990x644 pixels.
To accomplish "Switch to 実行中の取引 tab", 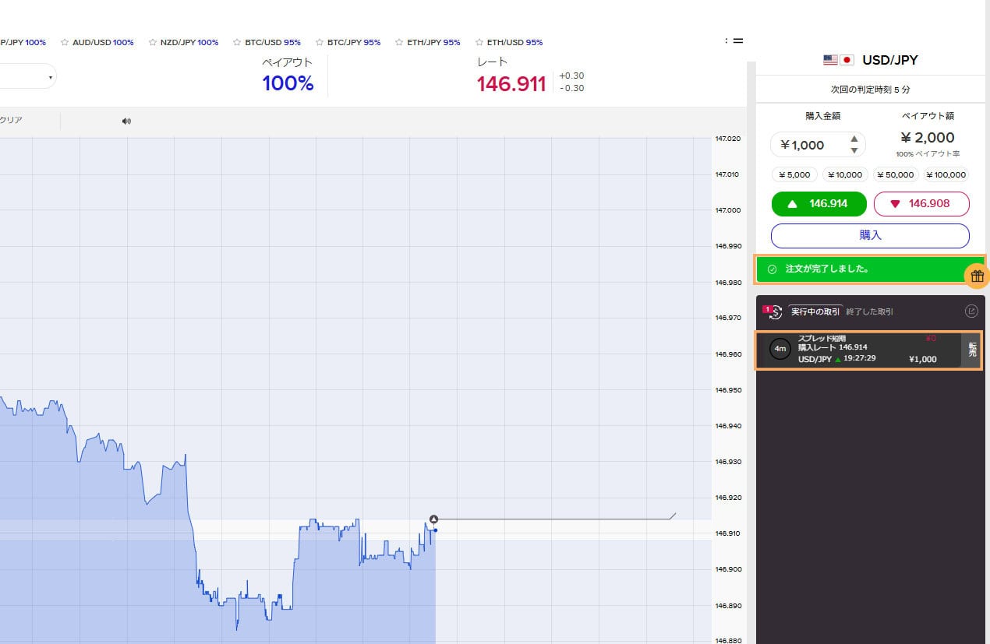I will 815,311.
